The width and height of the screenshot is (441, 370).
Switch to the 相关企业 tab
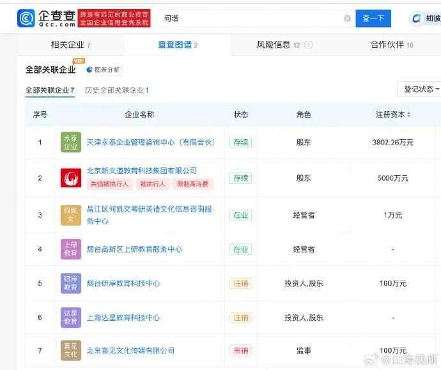[70, 45]
